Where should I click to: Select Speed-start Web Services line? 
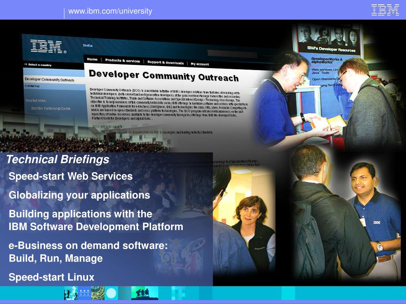[x=71, y=176]
